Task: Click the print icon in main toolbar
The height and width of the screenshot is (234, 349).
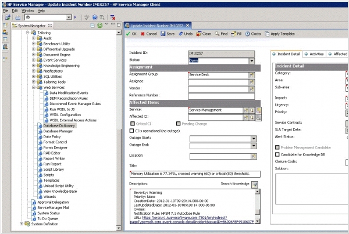Action: coord(18,17)
